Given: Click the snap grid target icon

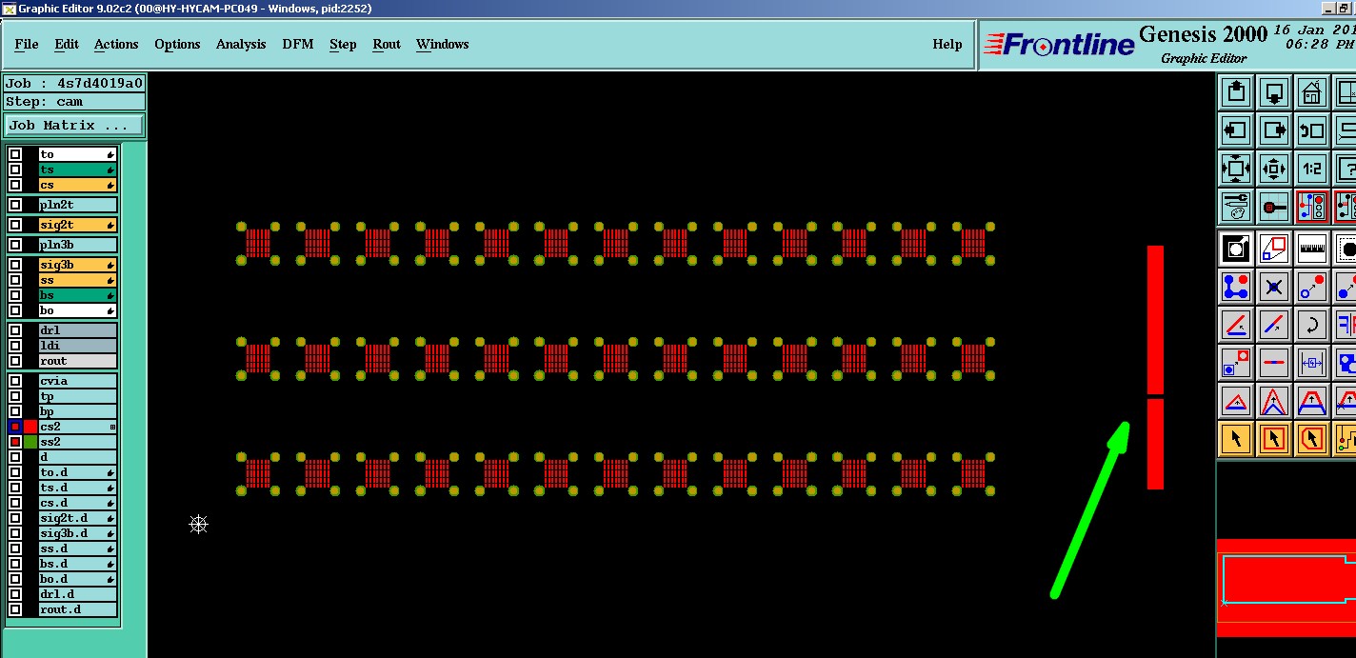Looking at the screenshot, I should [x=1274, y=206].
